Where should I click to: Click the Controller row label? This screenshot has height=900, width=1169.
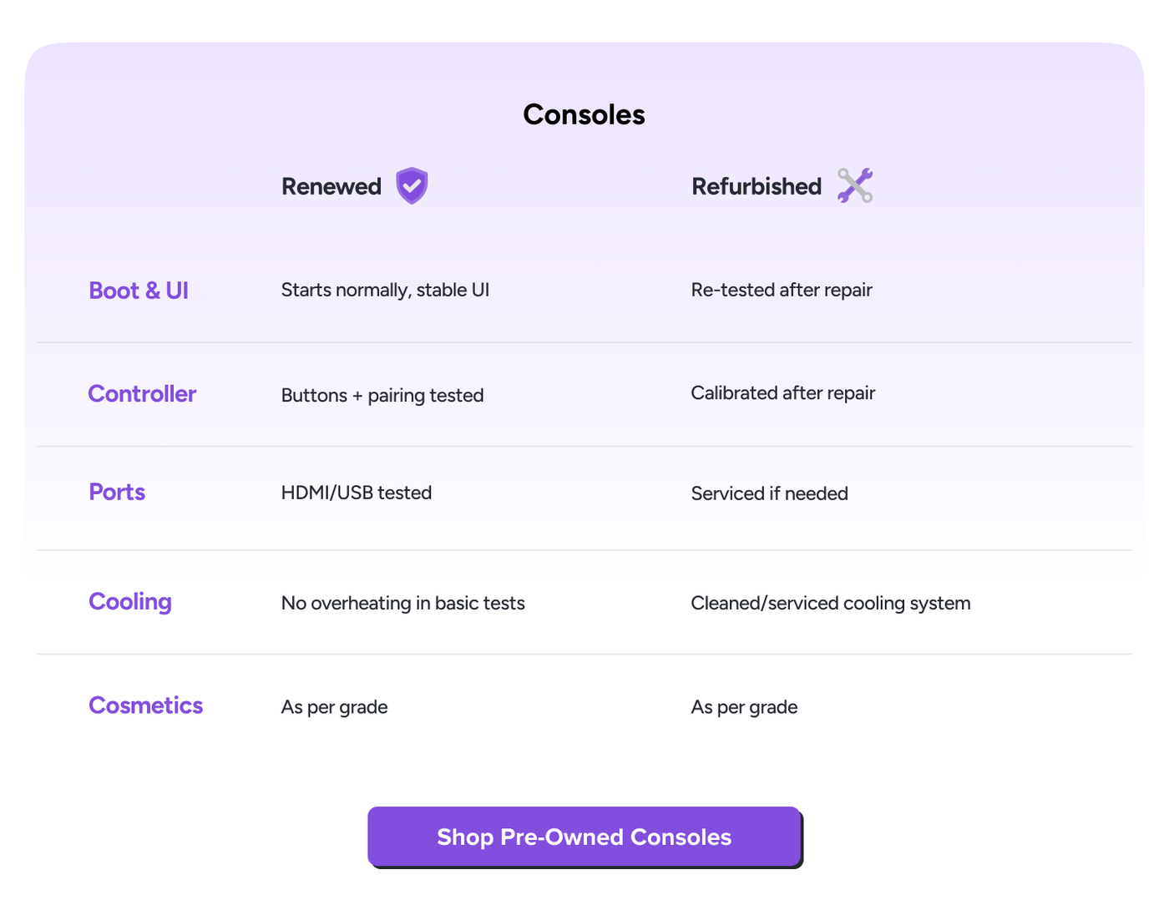[x=142, y=394]
